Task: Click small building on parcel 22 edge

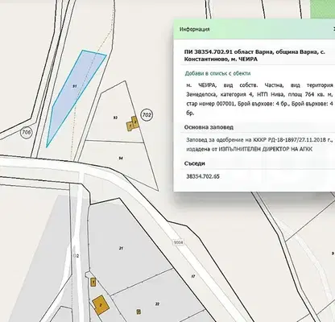Action: 139,312
